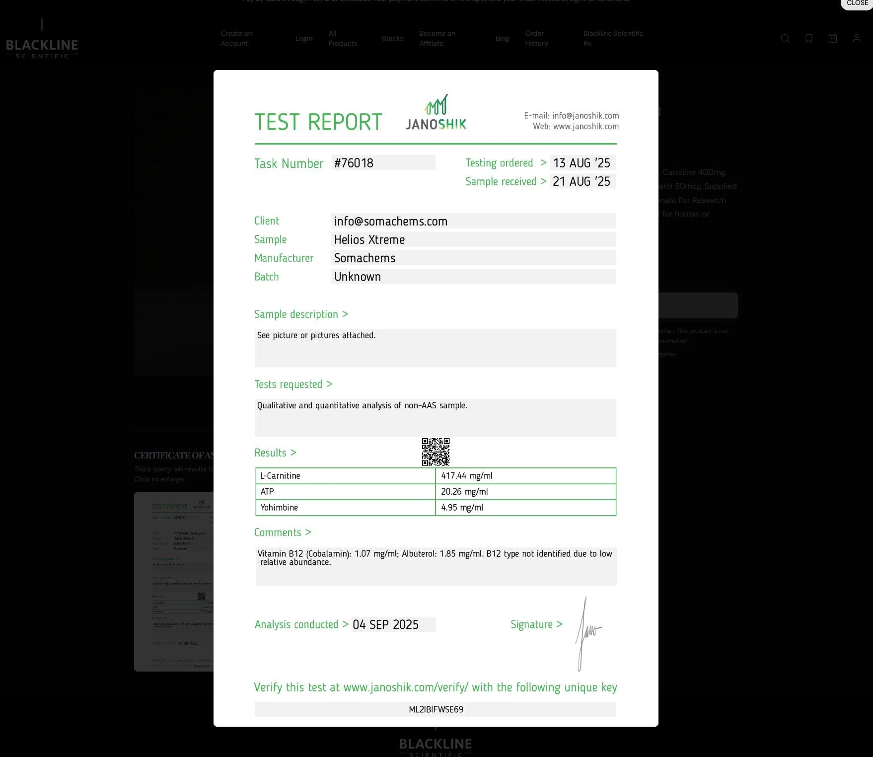
Task: Click the footer Blackline Scientific logo
Action: click(436, 747)
